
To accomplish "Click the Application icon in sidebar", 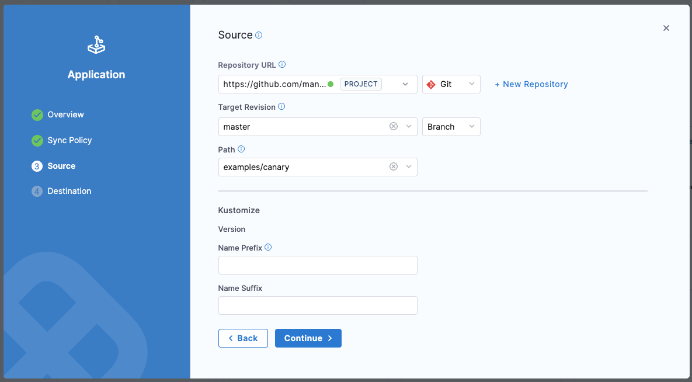I will (96, 46).
